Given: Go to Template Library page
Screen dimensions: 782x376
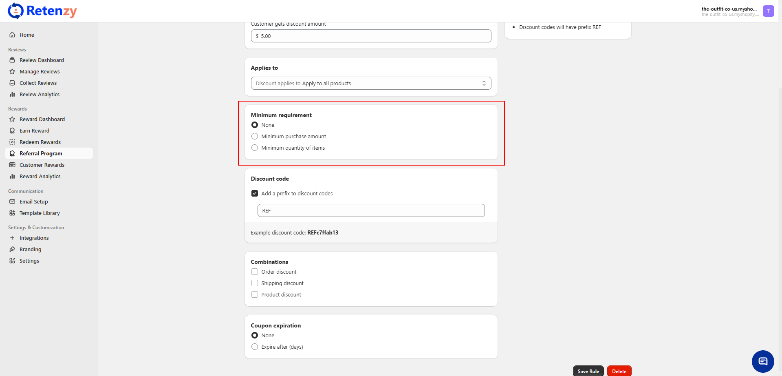Looking at the screenshot, I should [x=40, y=213].
